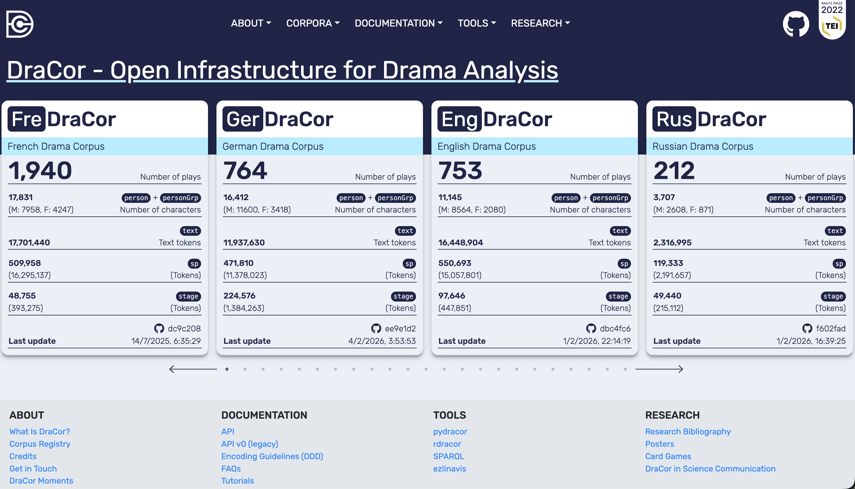Screen dimensions: 855x489
Task: Select the second carousel pagination dot
Action: tap(245, 369)
